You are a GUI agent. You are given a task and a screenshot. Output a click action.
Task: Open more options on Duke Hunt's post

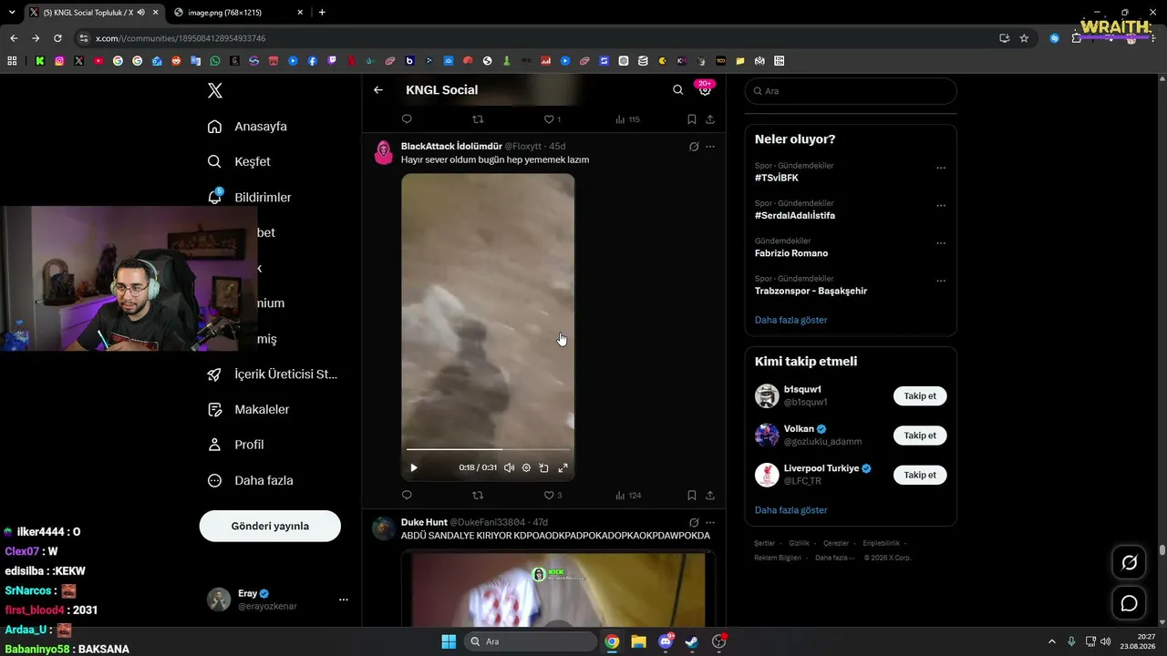pyautogui.click(x=710, y=523)
